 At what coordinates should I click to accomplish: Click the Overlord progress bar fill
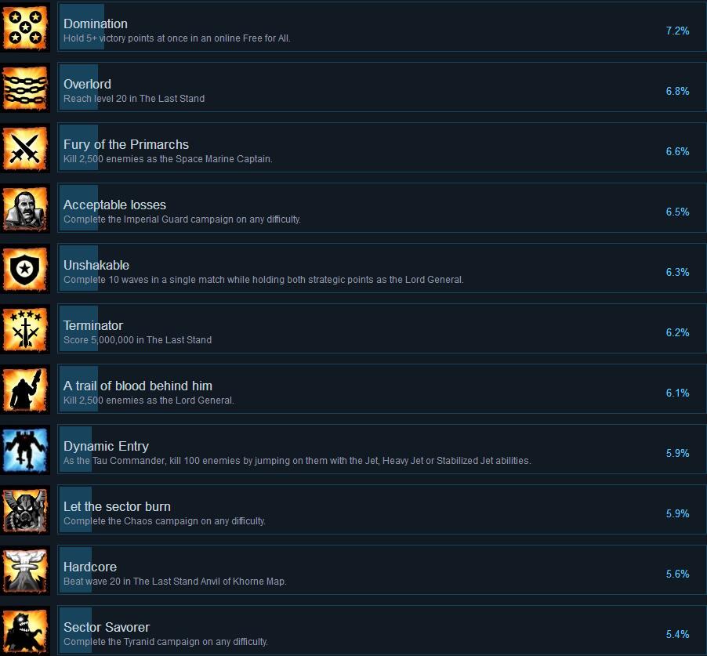[x=78, y=88]
